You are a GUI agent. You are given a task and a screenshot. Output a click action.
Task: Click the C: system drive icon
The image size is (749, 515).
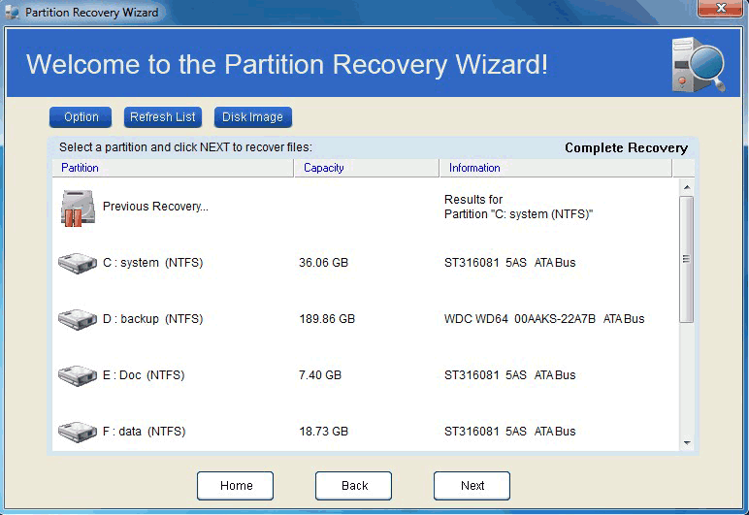point(78,263)
